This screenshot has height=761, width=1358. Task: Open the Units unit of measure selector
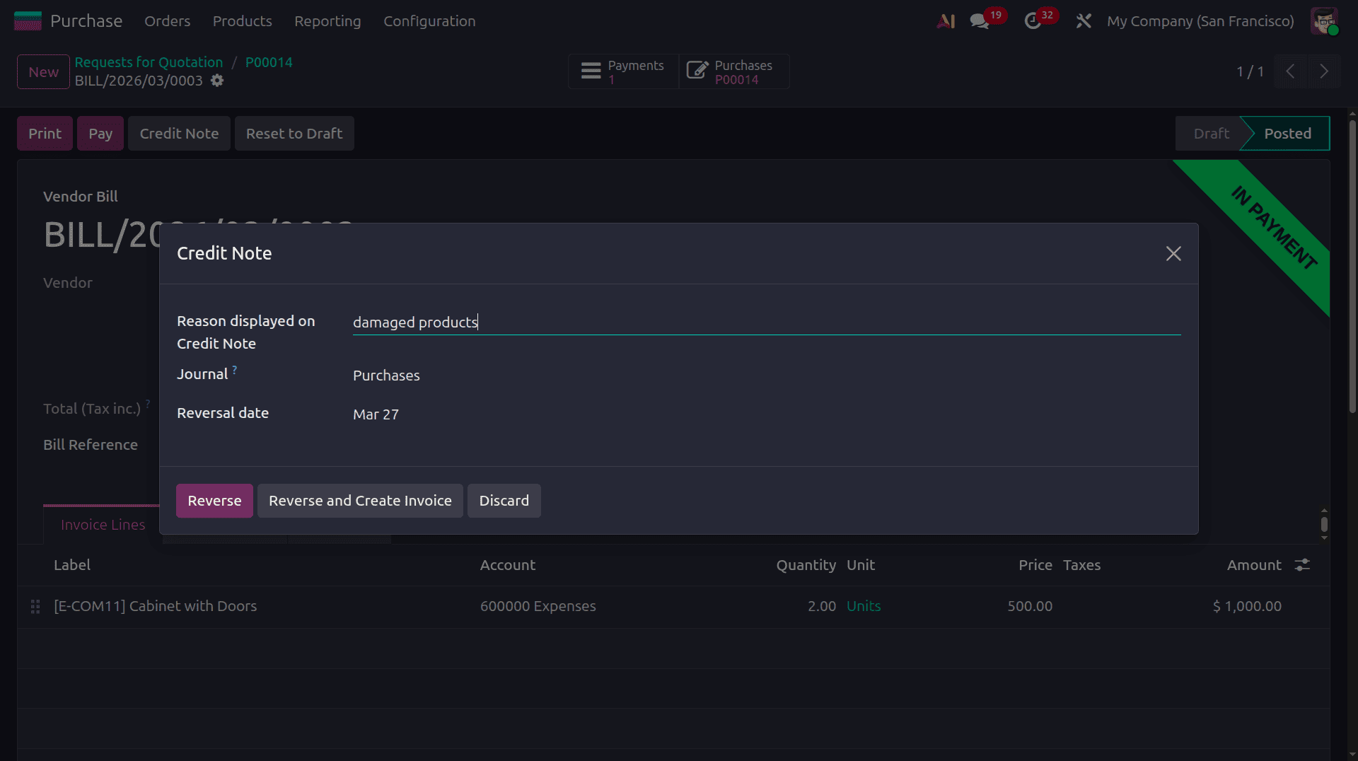tap(864, 606)
